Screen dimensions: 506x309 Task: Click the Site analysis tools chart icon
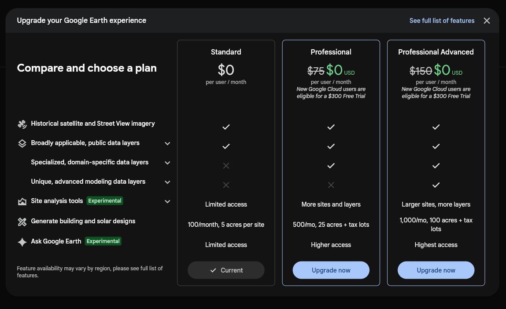coord(22,202)
